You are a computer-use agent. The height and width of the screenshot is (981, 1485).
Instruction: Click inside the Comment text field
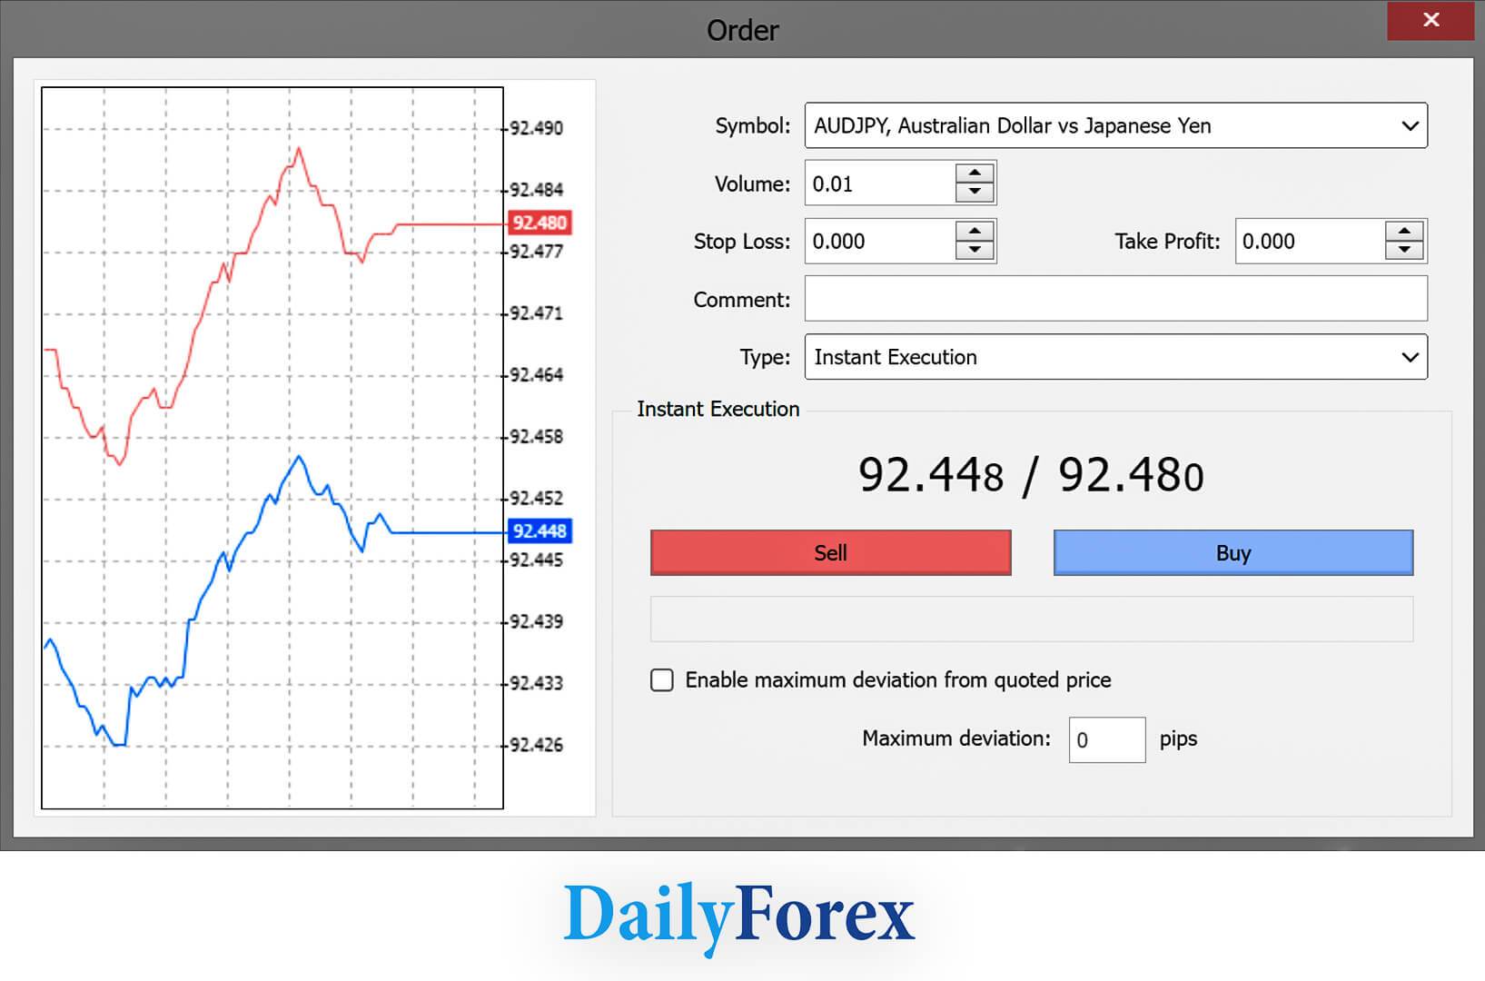click(x=1115, y=298)
